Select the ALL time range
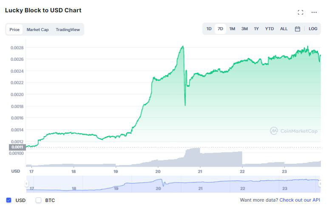This screenshot has height=205, width=329. [x=284, y=29]
